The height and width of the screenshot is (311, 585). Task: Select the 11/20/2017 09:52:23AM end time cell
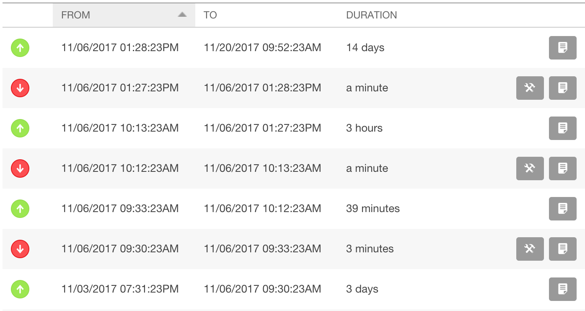[x=263, y=48]
